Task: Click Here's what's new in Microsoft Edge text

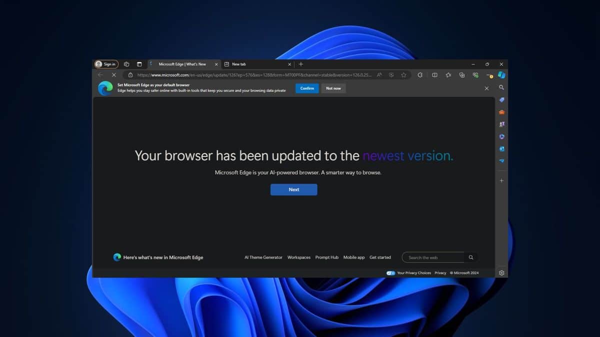Action: [x=163, y=258]
